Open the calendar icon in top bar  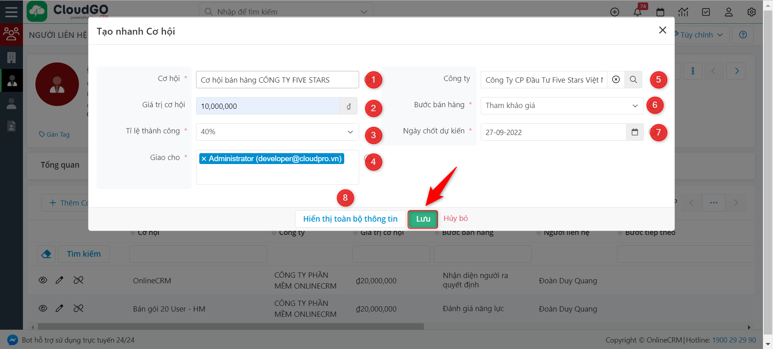tap(660, 12)
